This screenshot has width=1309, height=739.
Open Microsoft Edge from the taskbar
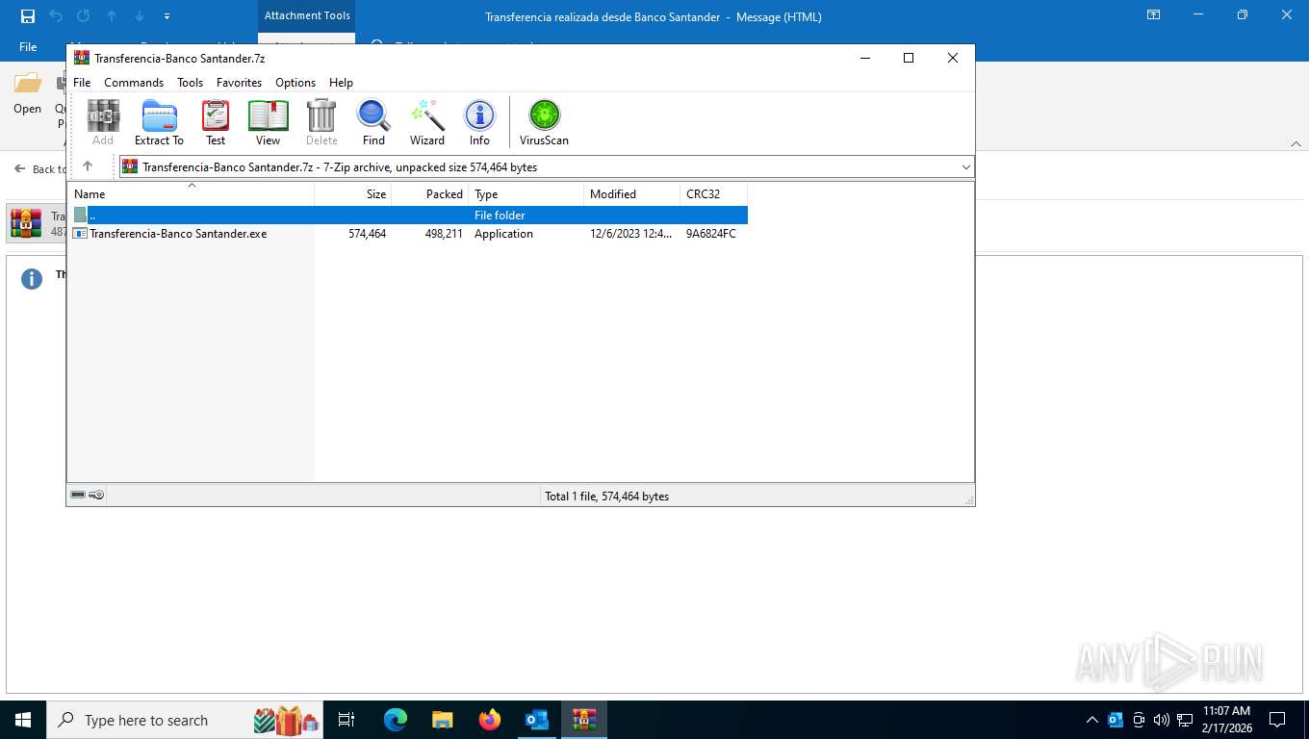[x=396, y=720]
